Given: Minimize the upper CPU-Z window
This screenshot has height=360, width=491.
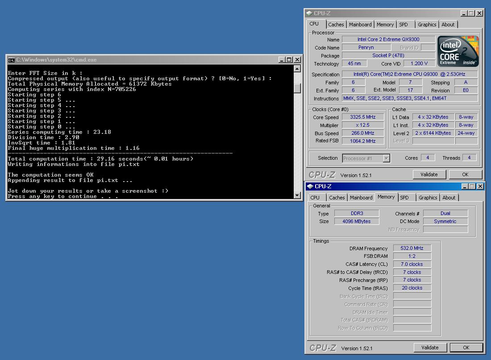Looking at the screenshot, I should [464, 13].
